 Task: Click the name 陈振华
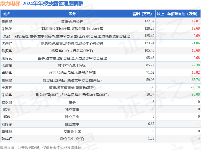[x=7, y=51]
